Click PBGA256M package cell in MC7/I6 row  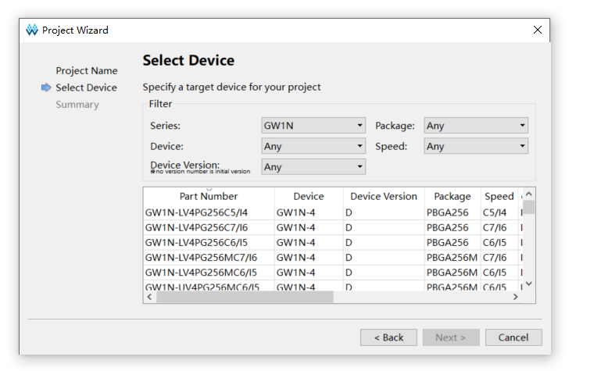[x=452, y=258]
